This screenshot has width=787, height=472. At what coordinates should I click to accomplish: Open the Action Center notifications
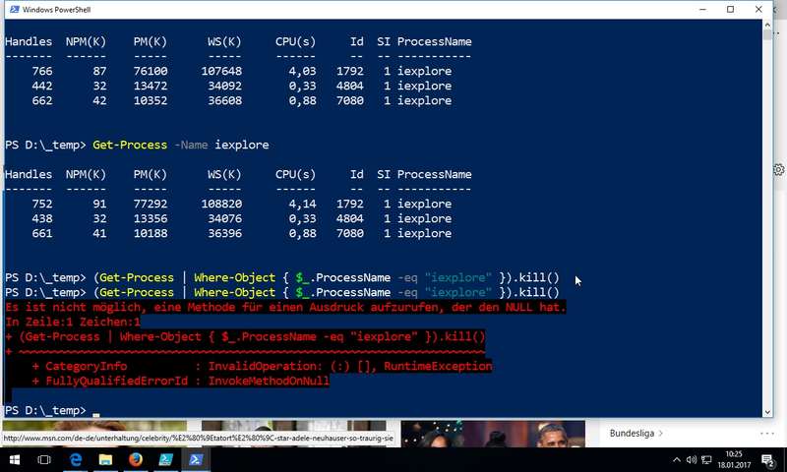768,459
